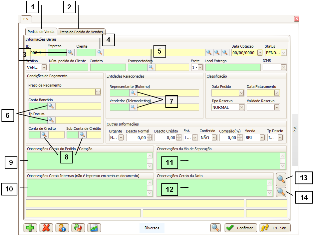Click the user info icon in bottom toolbar
The image size is (315, 236).
tap(62, 228)
